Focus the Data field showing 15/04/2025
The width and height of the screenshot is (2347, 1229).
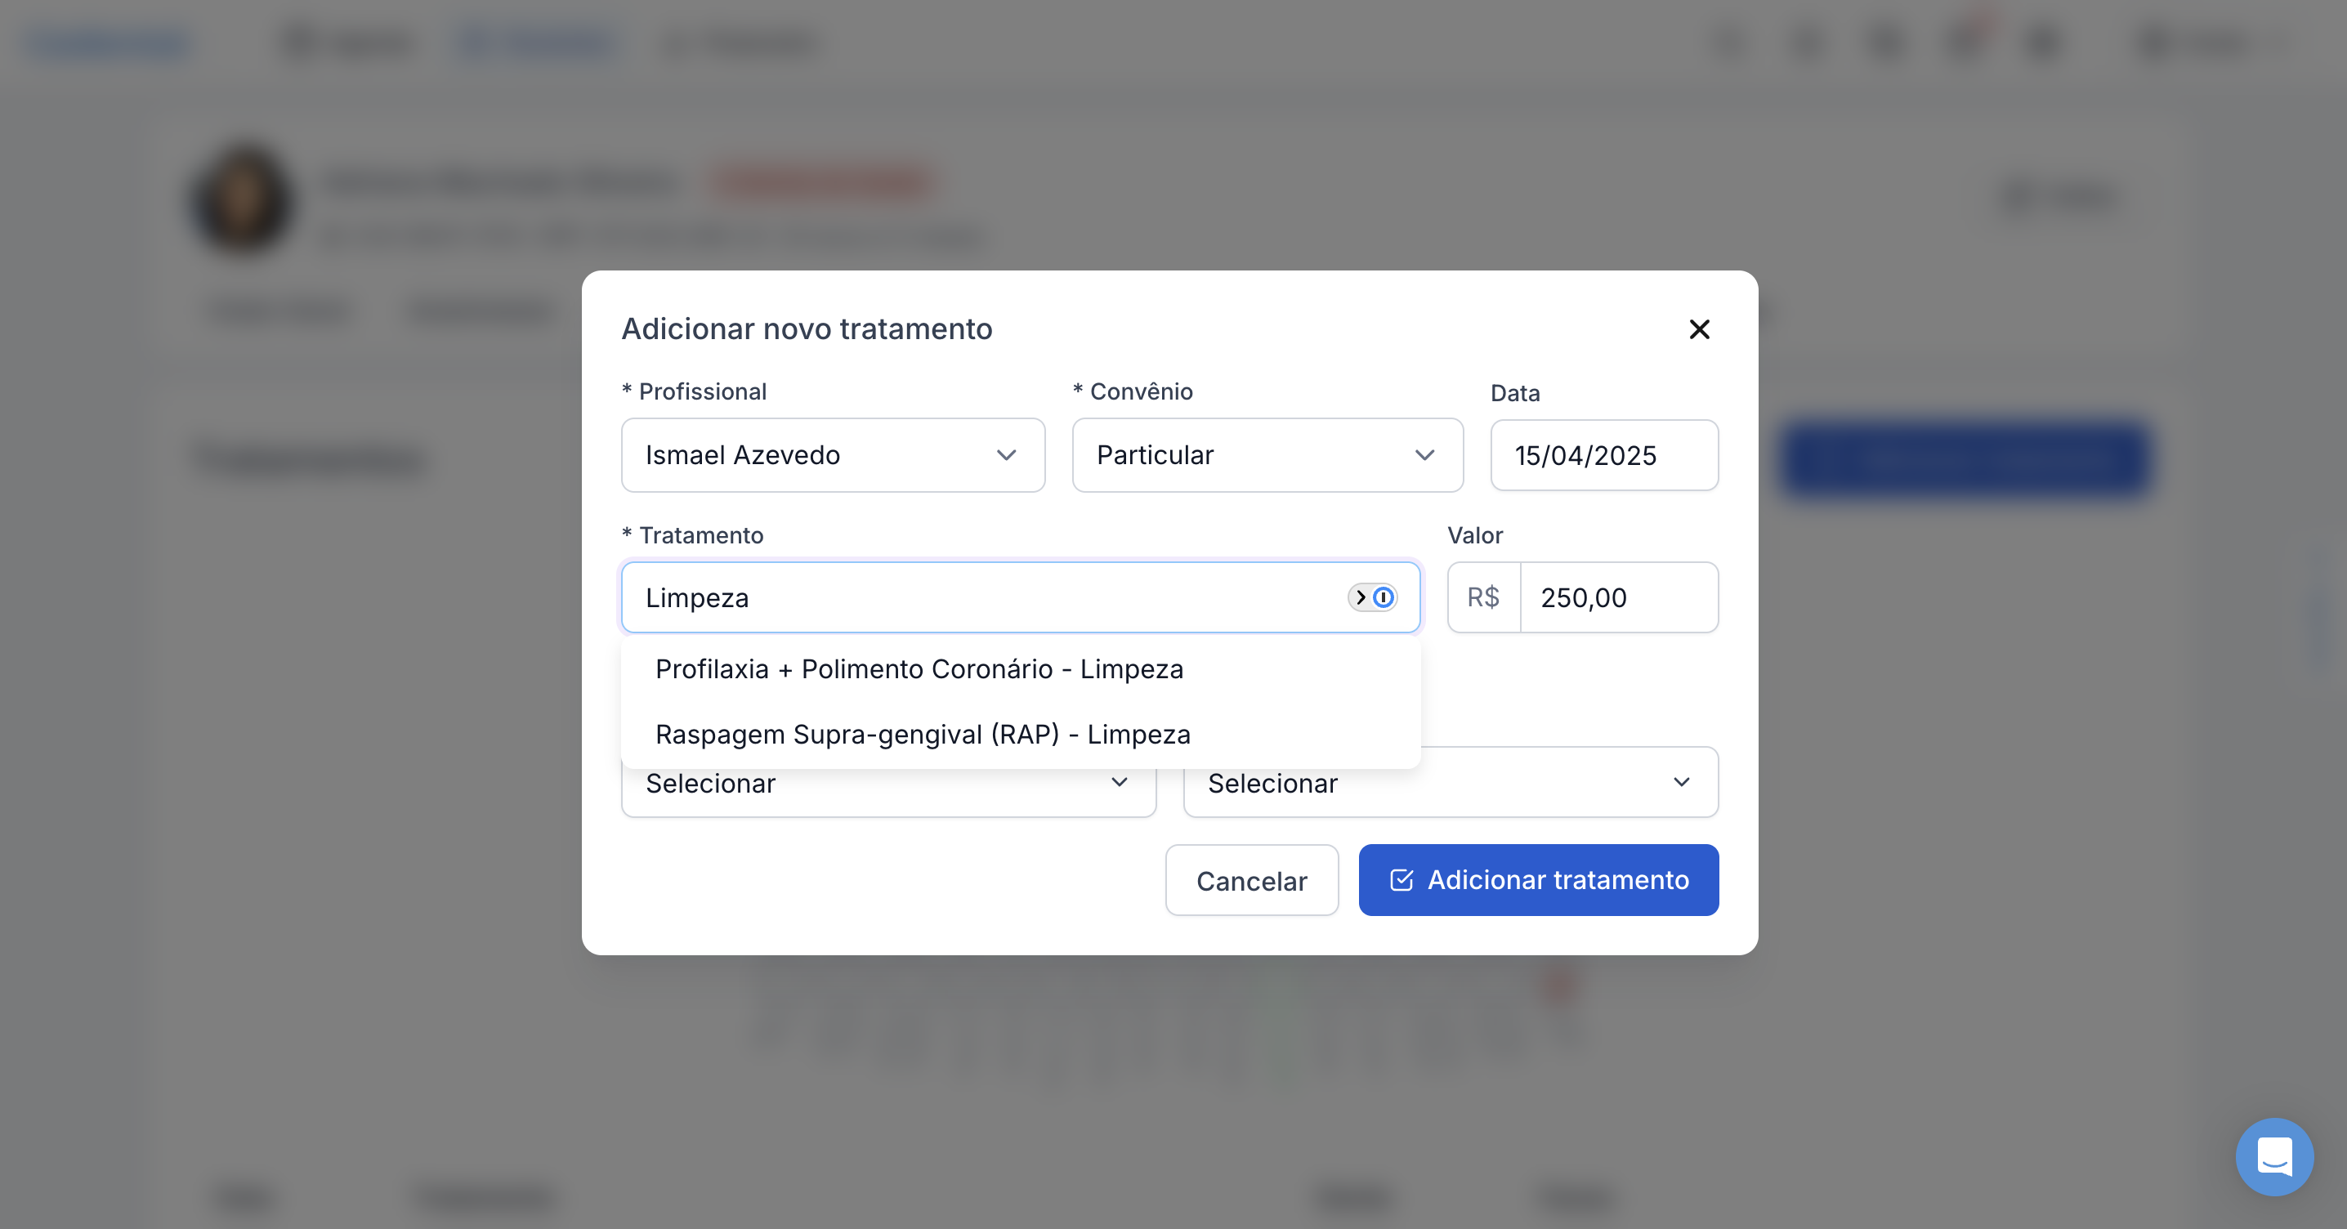tap(1603, 455)
